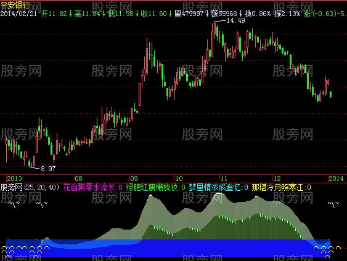
Task: Click the 2013 year label on time axis
Action: 14,179
